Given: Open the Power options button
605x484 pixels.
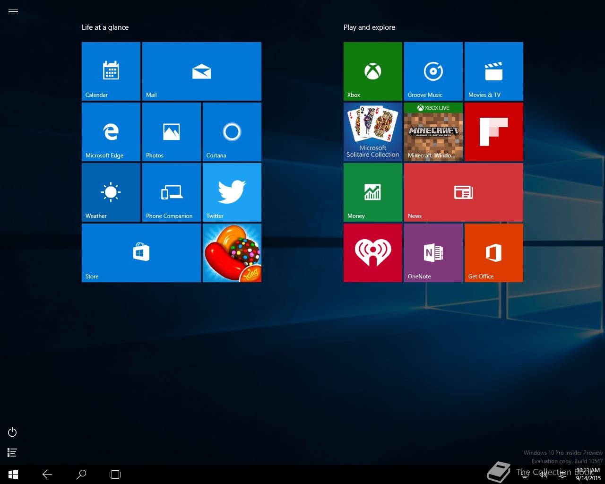Looking at the screenshot, I should point(13,432).
